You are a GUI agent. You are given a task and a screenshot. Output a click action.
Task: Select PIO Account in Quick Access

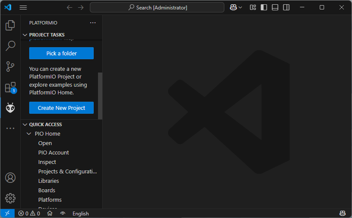(x=53, y=153)
